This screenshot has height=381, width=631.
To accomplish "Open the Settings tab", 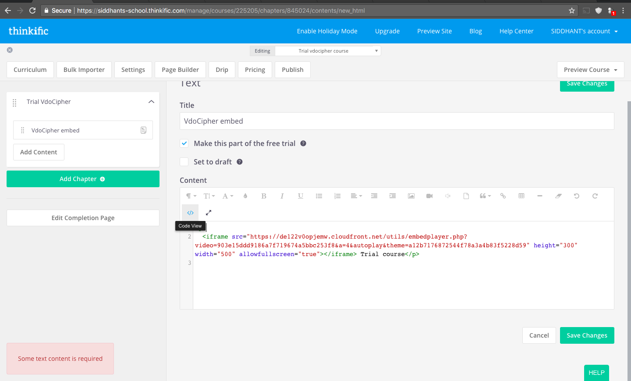I will click(133, 70).
